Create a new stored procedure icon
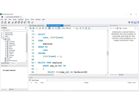Image resolution: width=139 pixels, height=104 pixels. (x=22, y=22)
